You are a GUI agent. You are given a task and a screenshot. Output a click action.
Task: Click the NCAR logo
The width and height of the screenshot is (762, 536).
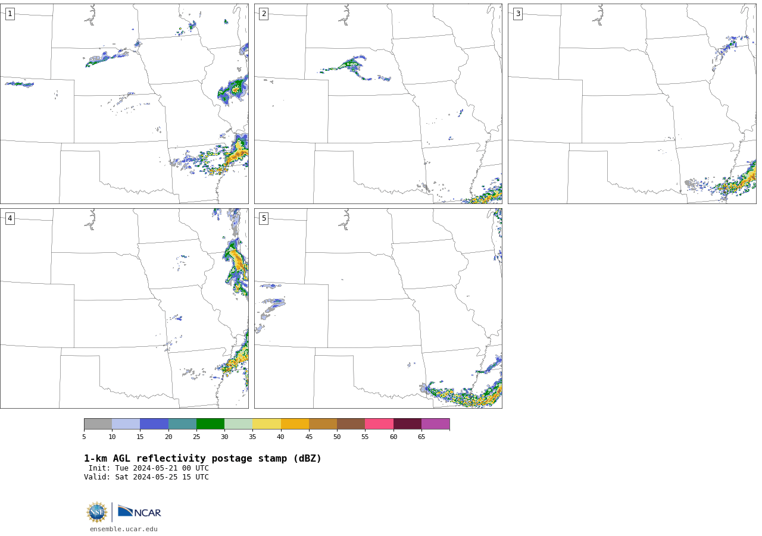139,512
